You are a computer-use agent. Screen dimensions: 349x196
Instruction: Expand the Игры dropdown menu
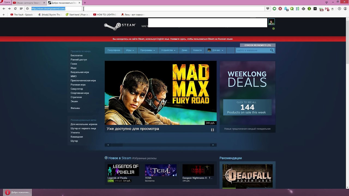[x=130, y=50]
